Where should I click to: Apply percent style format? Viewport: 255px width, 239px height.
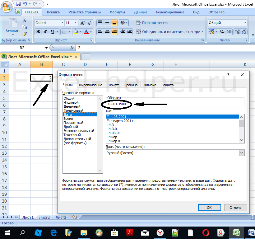(222, 32)
